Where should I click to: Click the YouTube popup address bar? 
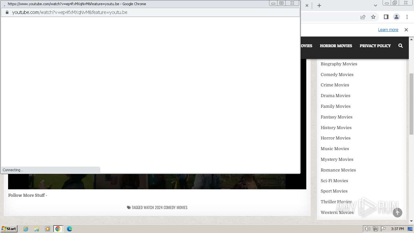pos(150,12)
